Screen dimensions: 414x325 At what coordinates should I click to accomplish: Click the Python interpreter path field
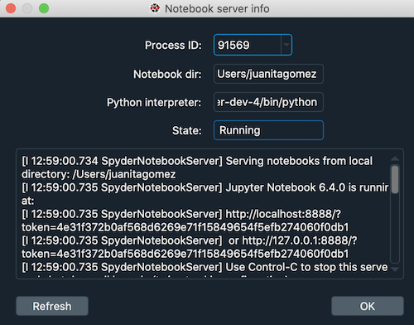pyautogui.click(x=268, y=102)
